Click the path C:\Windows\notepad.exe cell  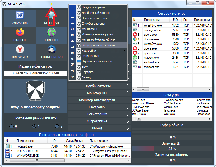(106, 146)
